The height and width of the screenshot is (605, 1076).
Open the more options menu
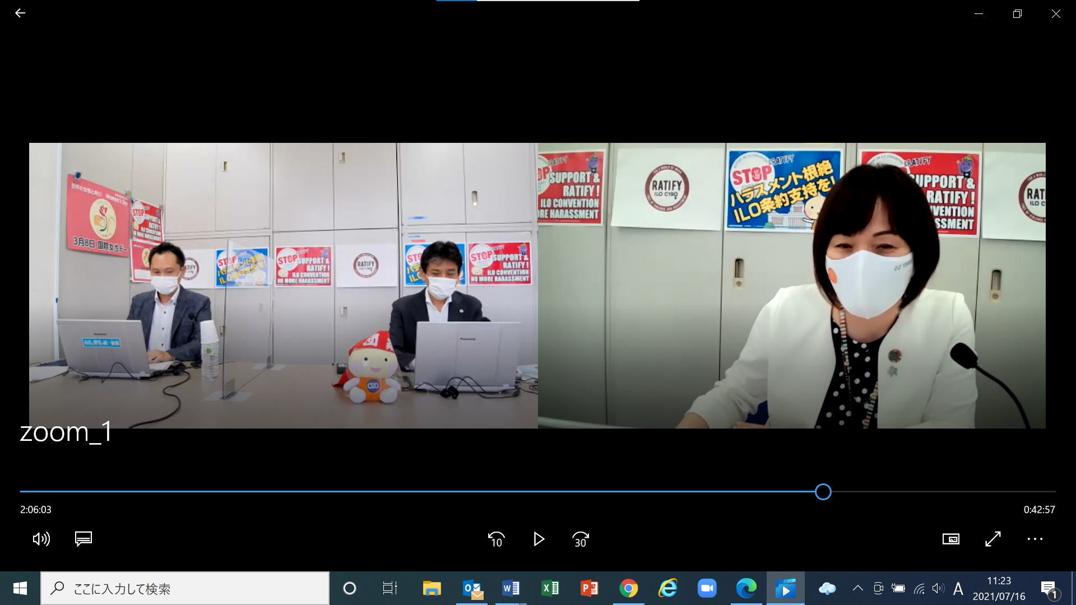pyautogui.click(x=1035, y=539)
